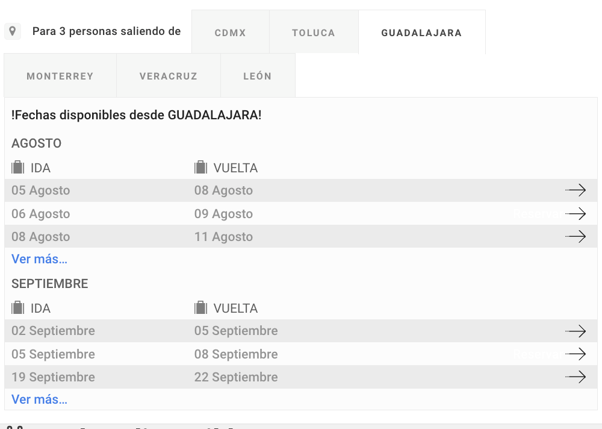Select the GUADALAJARA departure tab
Image resolution: width=602 pixels, height=429 pixels.
421,32
